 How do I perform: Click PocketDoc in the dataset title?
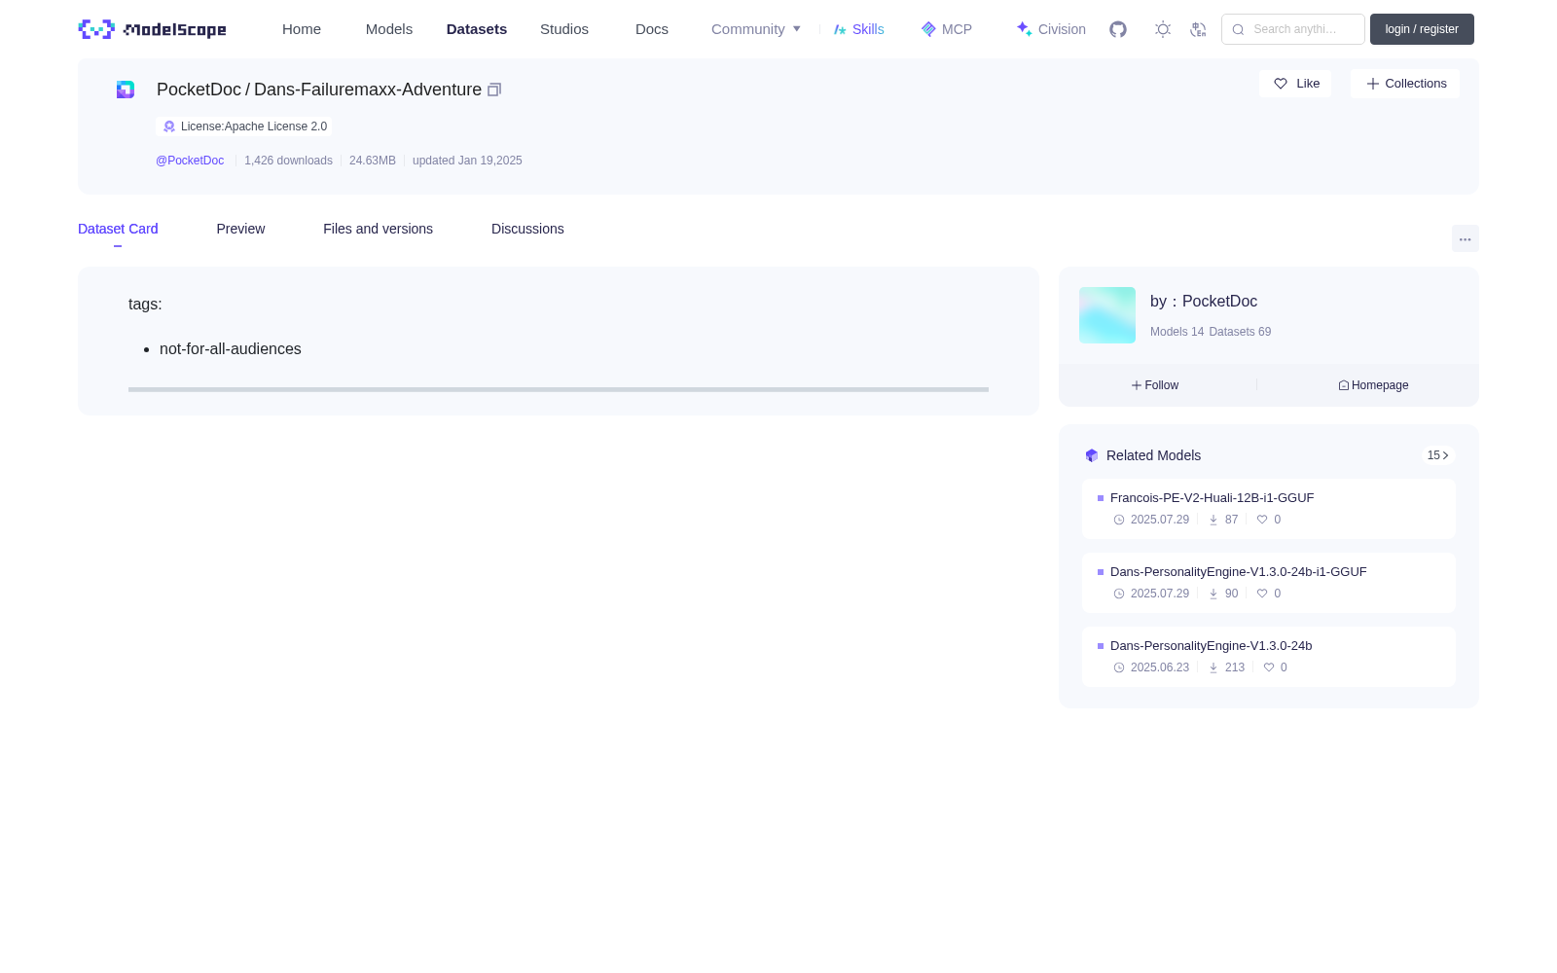pos(199,90)
